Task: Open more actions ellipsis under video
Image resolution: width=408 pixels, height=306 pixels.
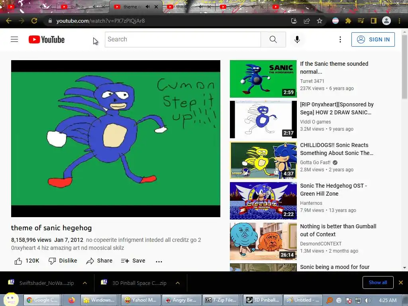Action: pos(159,261)
